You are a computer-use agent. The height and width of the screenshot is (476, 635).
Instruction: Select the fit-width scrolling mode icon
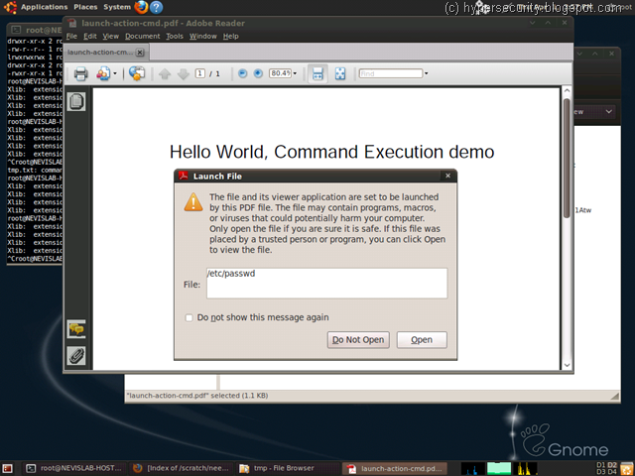point(317,73)
